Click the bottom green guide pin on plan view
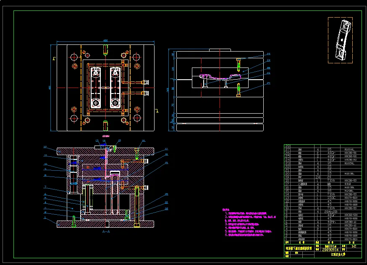Image resolution: width=367 pixels, height=265 pixels. 105,125
